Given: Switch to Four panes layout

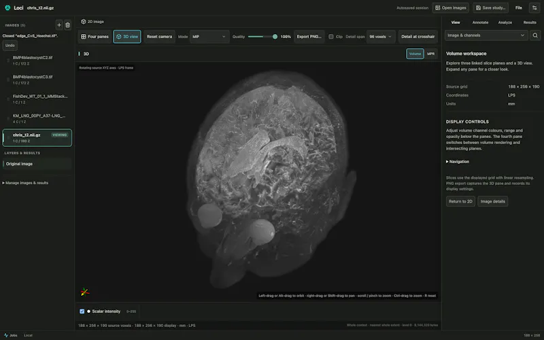Looking at the screenshot, I should coord(95,37).
